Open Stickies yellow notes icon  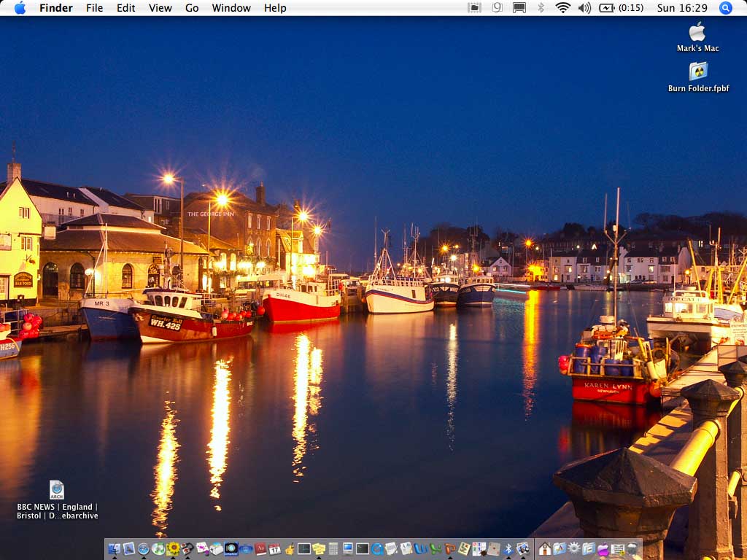click(319, 548)
